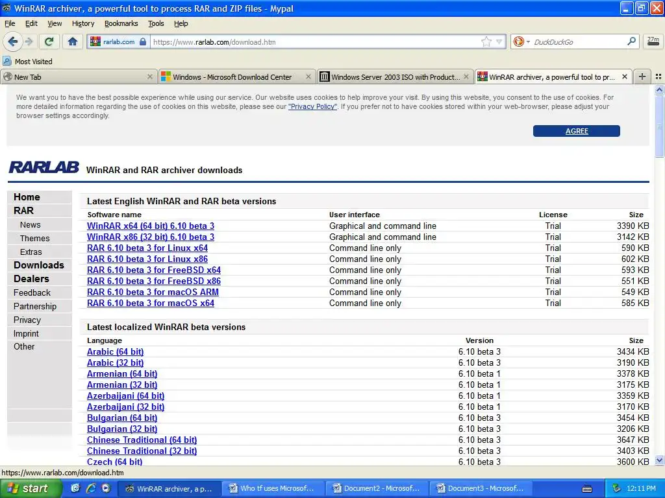The image size is (665, 498).
Task: Switch to Windows - Microsoft Download Center tab
Action: pyautogui.click(x=238, y=77)
